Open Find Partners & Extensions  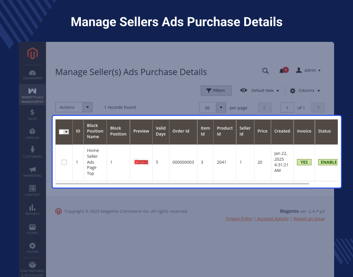(32, 269)
